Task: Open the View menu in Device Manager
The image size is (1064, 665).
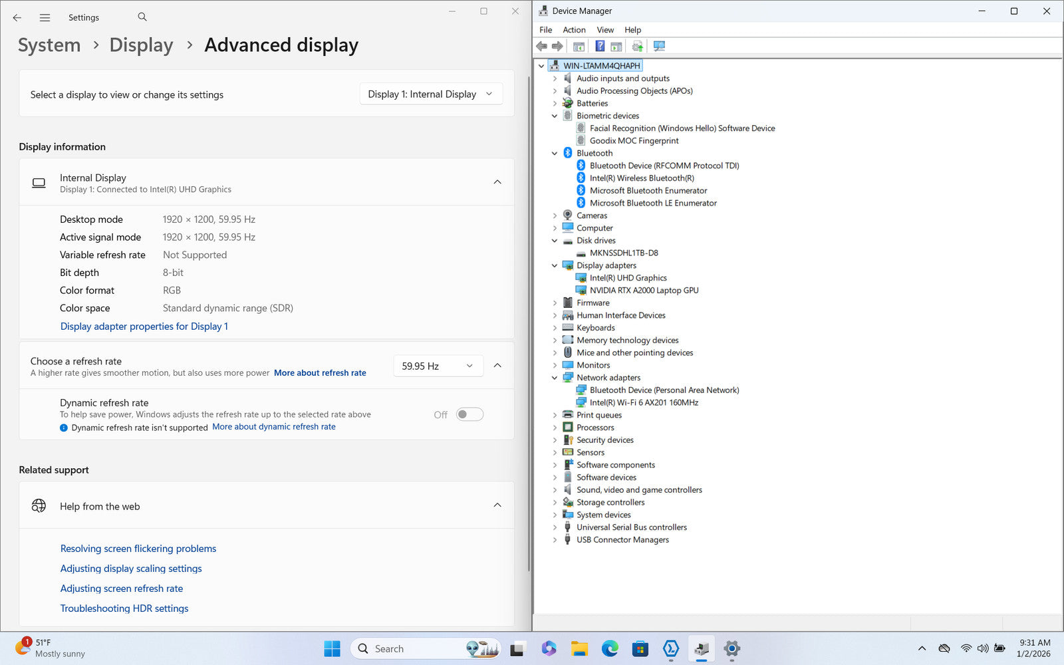Action: tap(605, 30)
